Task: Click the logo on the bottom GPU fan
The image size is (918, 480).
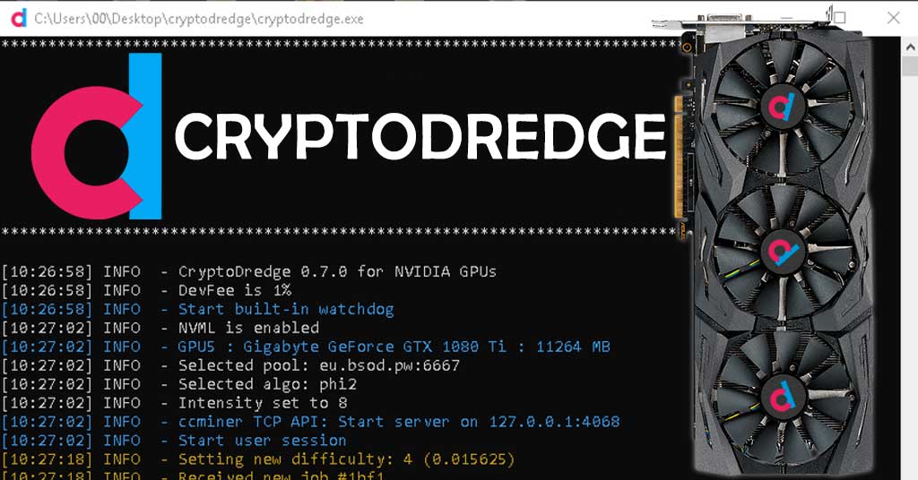Action: (x=782, y=397)
